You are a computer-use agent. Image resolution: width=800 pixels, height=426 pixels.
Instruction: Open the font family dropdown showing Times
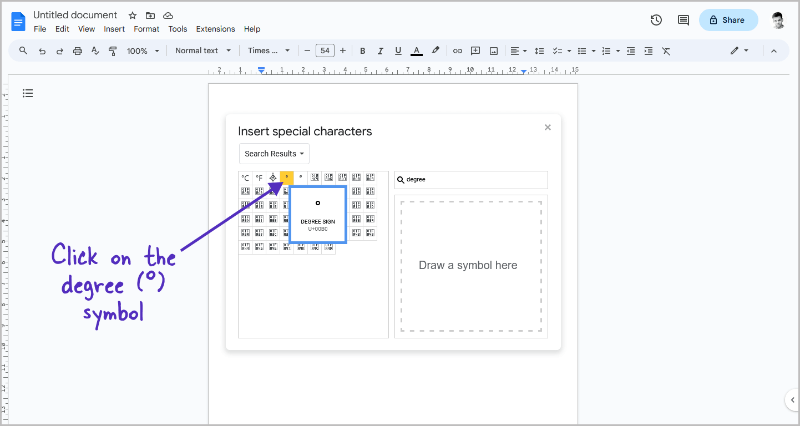(x=269, y=50)
